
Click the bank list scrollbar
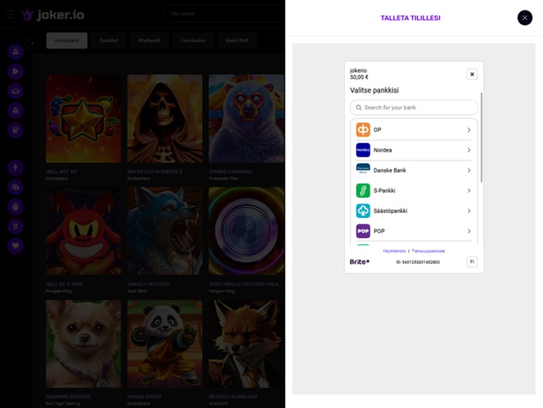pyautogui.click(x=481, y=160)
